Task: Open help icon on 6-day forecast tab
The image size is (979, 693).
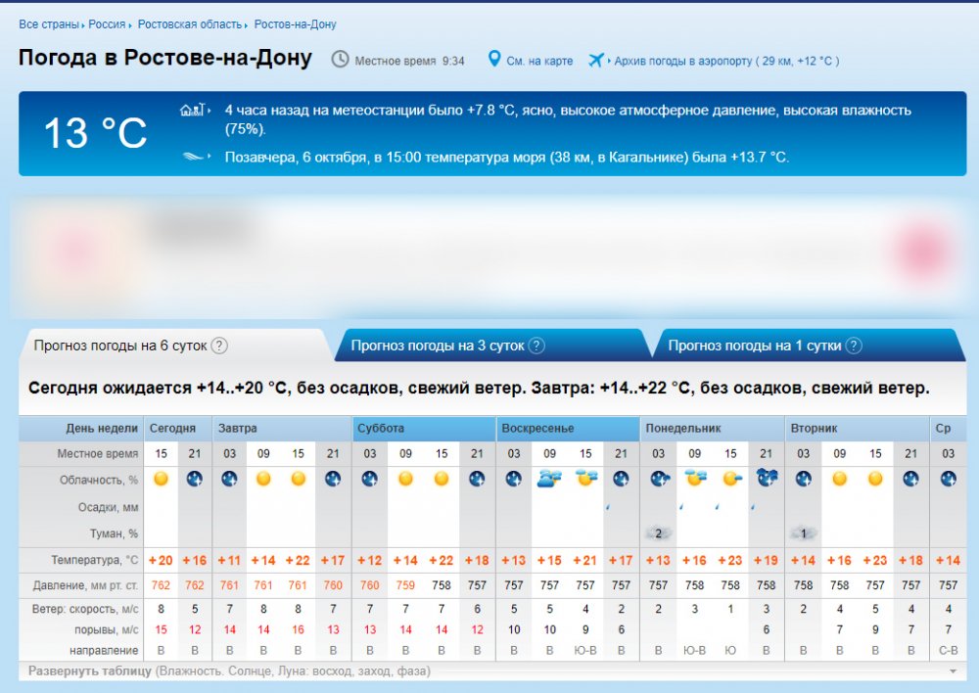Action: [x=219, y=346]
